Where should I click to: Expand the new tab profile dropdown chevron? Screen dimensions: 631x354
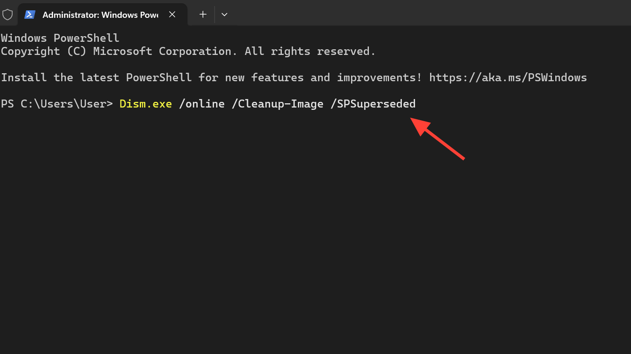pos(224,15)
